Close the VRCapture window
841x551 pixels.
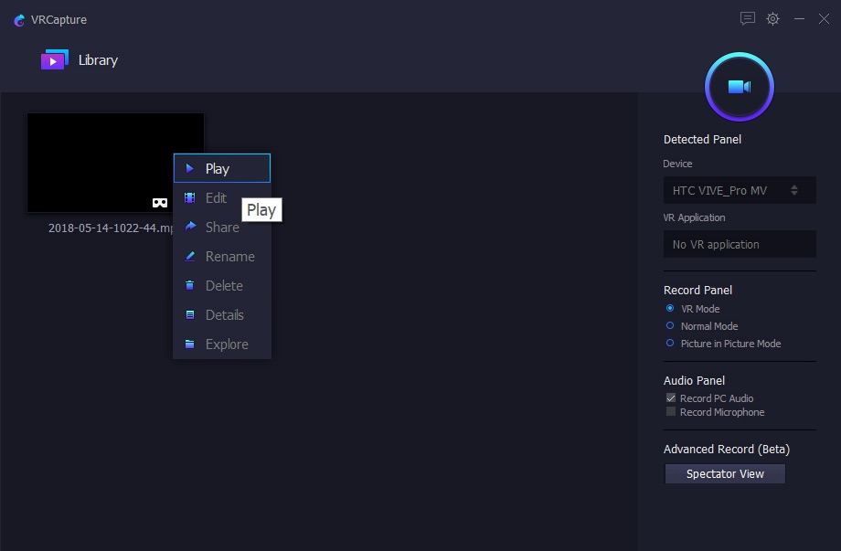click(824, 19)
